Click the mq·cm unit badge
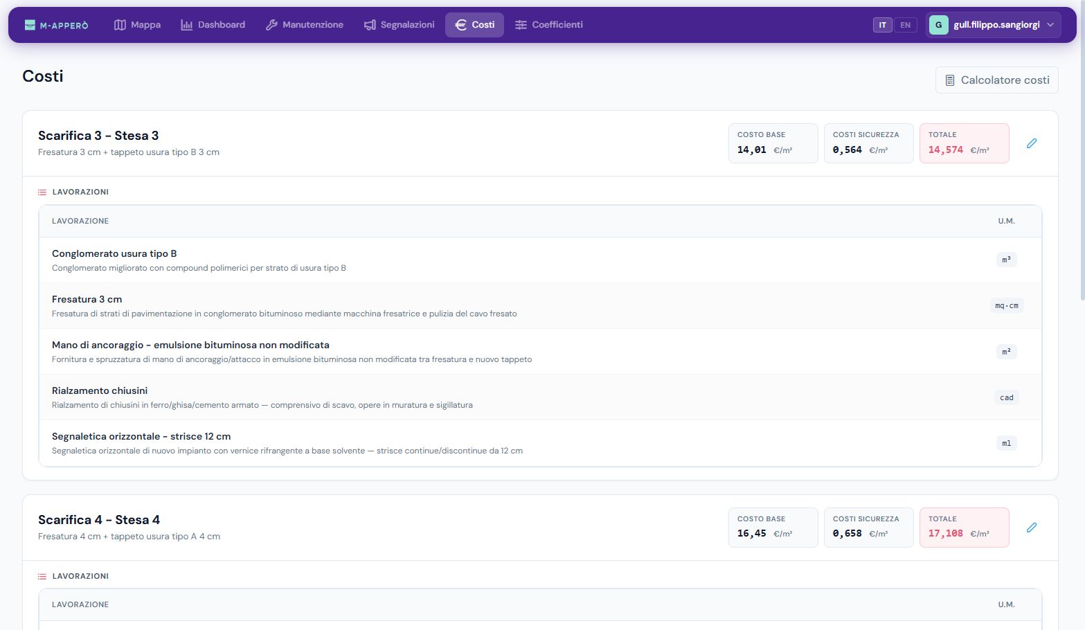 coord(1007,306)
